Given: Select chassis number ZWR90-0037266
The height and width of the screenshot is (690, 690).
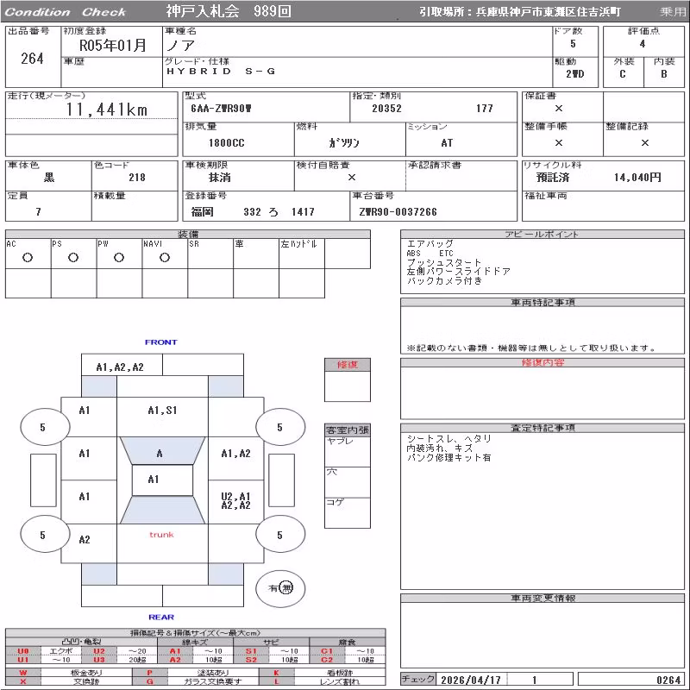Looking at the screenshot, I should tap(398, 212).
